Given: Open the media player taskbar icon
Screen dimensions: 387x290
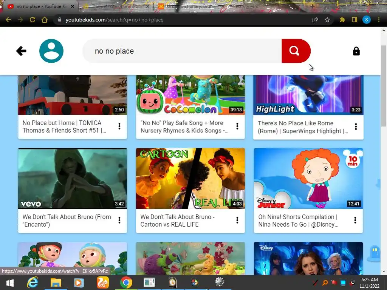Looking at the screenshot, I should 79,282.
